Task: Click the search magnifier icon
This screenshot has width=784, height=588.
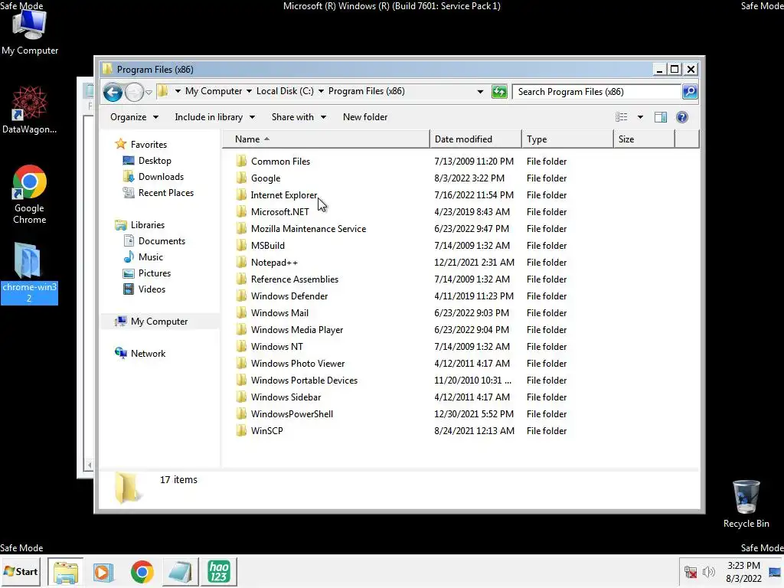Action: 690,92
